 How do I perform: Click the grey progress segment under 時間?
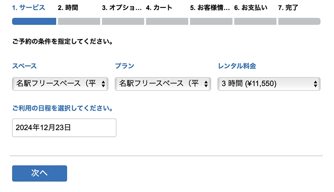(x=79, y=21)
